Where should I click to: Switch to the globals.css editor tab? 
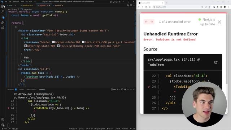[27, 5]
